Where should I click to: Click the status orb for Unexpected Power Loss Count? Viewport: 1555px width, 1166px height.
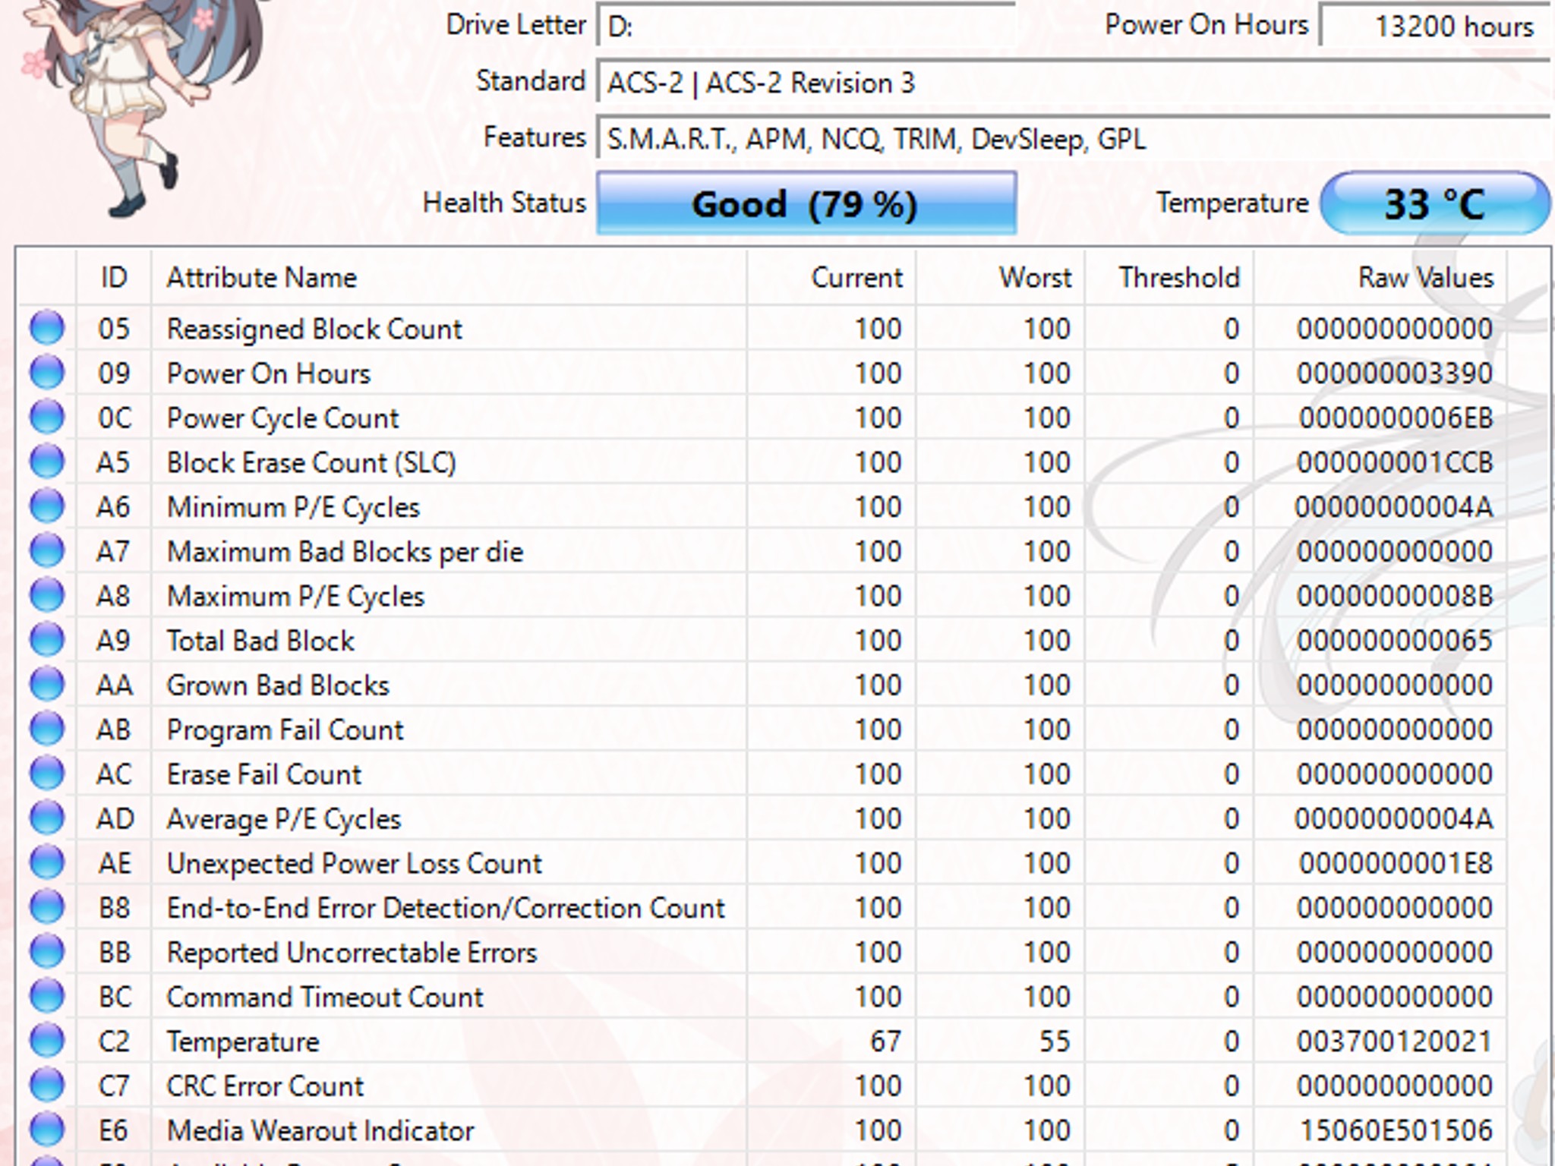[47, 862]
